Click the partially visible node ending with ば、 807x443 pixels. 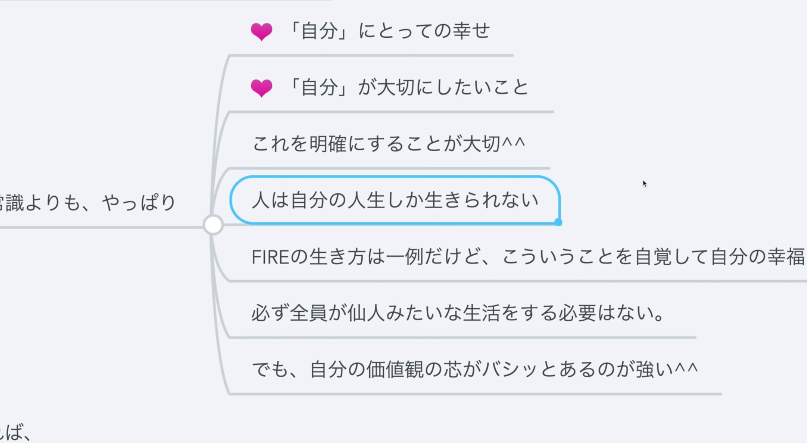pyautogui.click(x=15, y=432)
